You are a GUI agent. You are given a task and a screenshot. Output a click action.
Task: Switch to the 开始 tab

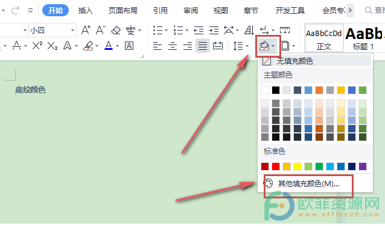click(x=56, y=10)
